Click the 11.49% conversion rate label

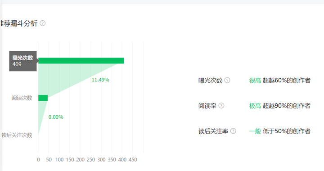tap(100, 80)
